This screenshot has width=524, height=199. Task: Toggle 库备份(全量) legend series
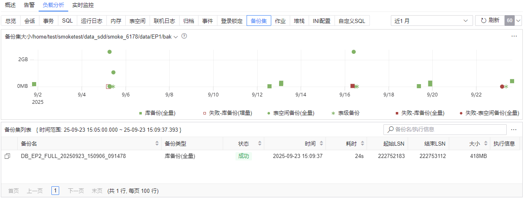(x=158, y=113)
